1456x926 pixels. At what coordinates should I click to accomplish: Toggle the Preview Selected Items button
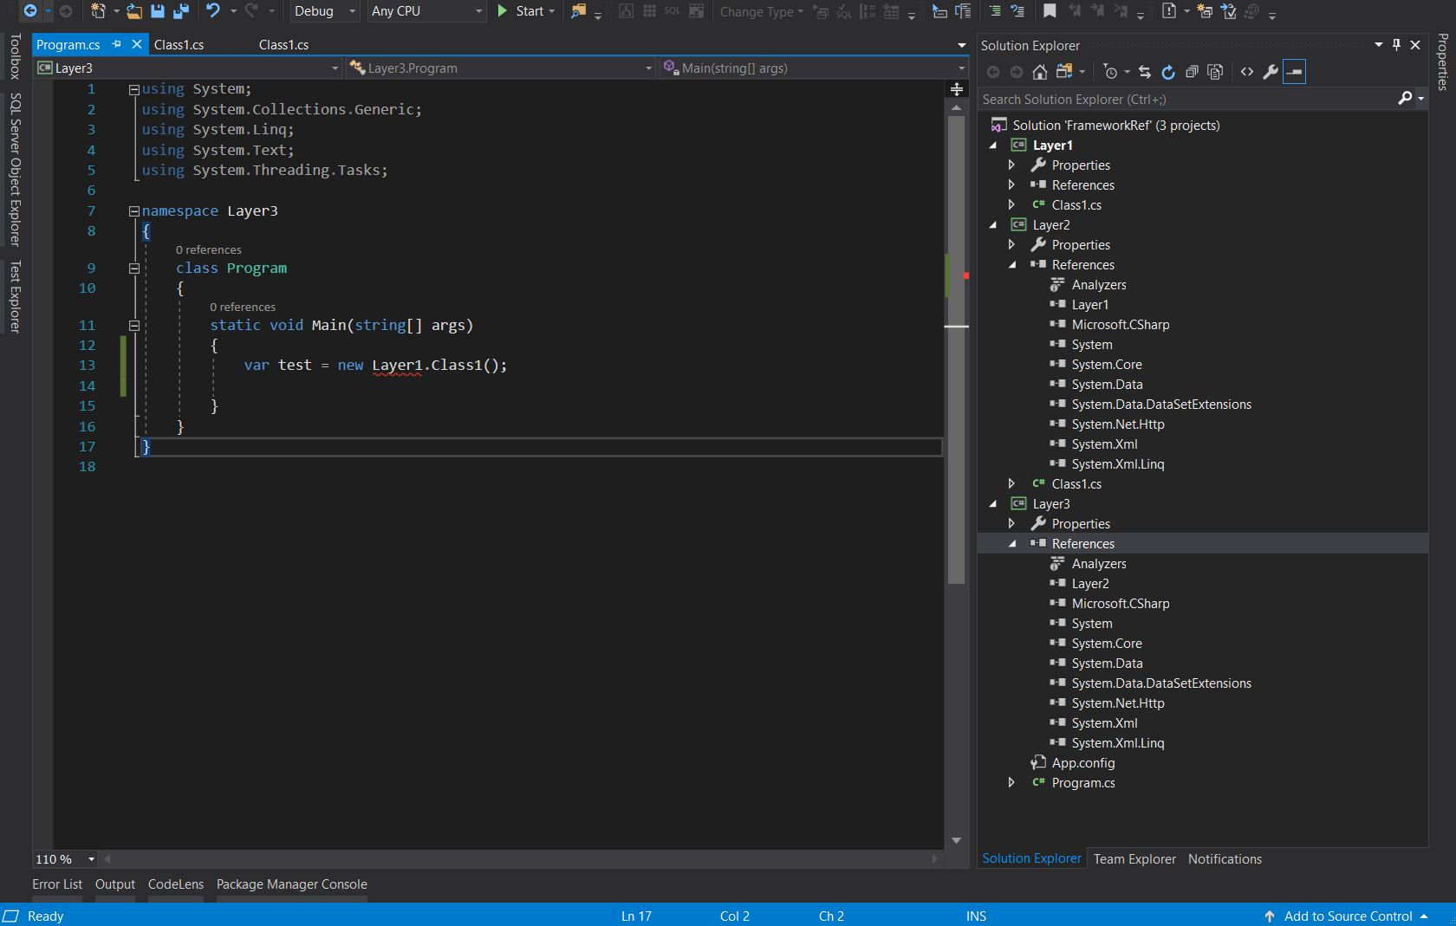point(1294,72)
